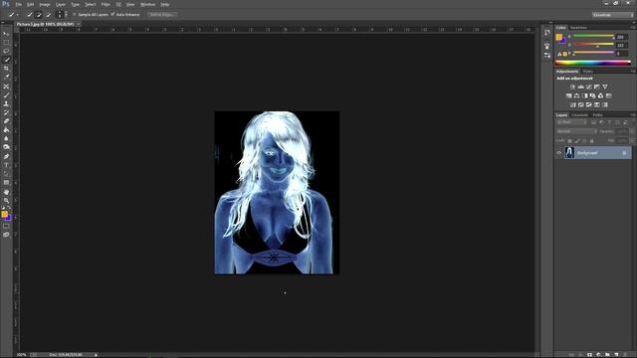Toggle Quick Mask mode
This screenshot has height=358, width=637.
tap(6, 227)
